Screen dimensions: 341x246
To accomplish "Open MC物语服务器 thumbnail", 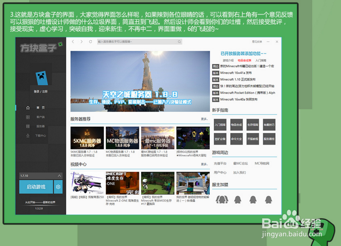I will [122, 138].
